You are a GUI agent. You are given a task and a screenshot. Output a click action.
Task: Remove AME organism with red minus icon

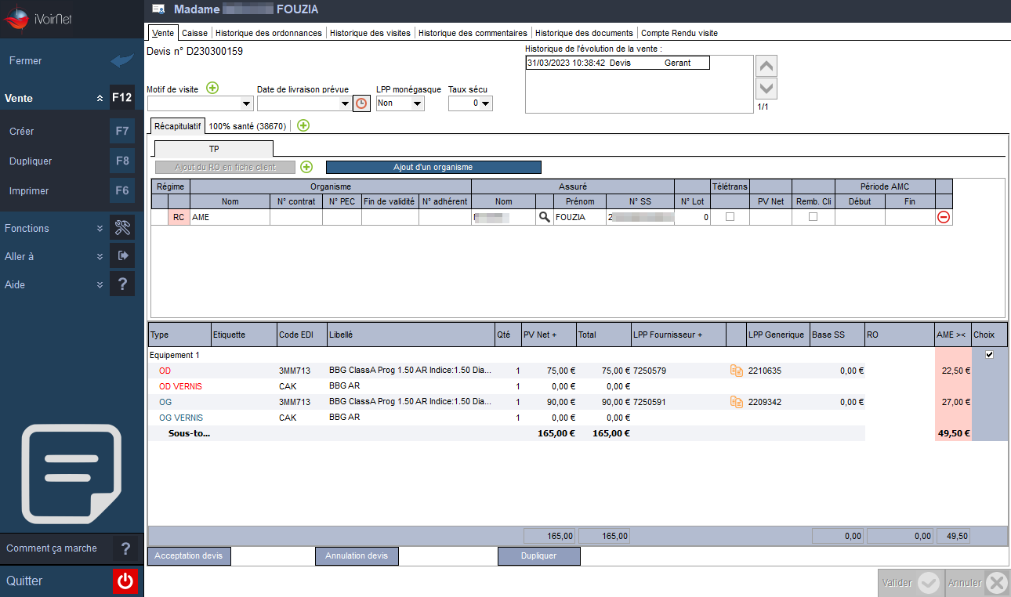[x=944, y=217]
